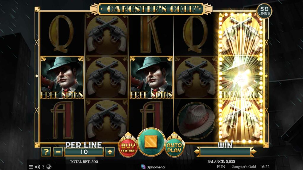Open the hamburger menu in bottom bar
This screenshot has width=303, height=170.
click(31, 167)
